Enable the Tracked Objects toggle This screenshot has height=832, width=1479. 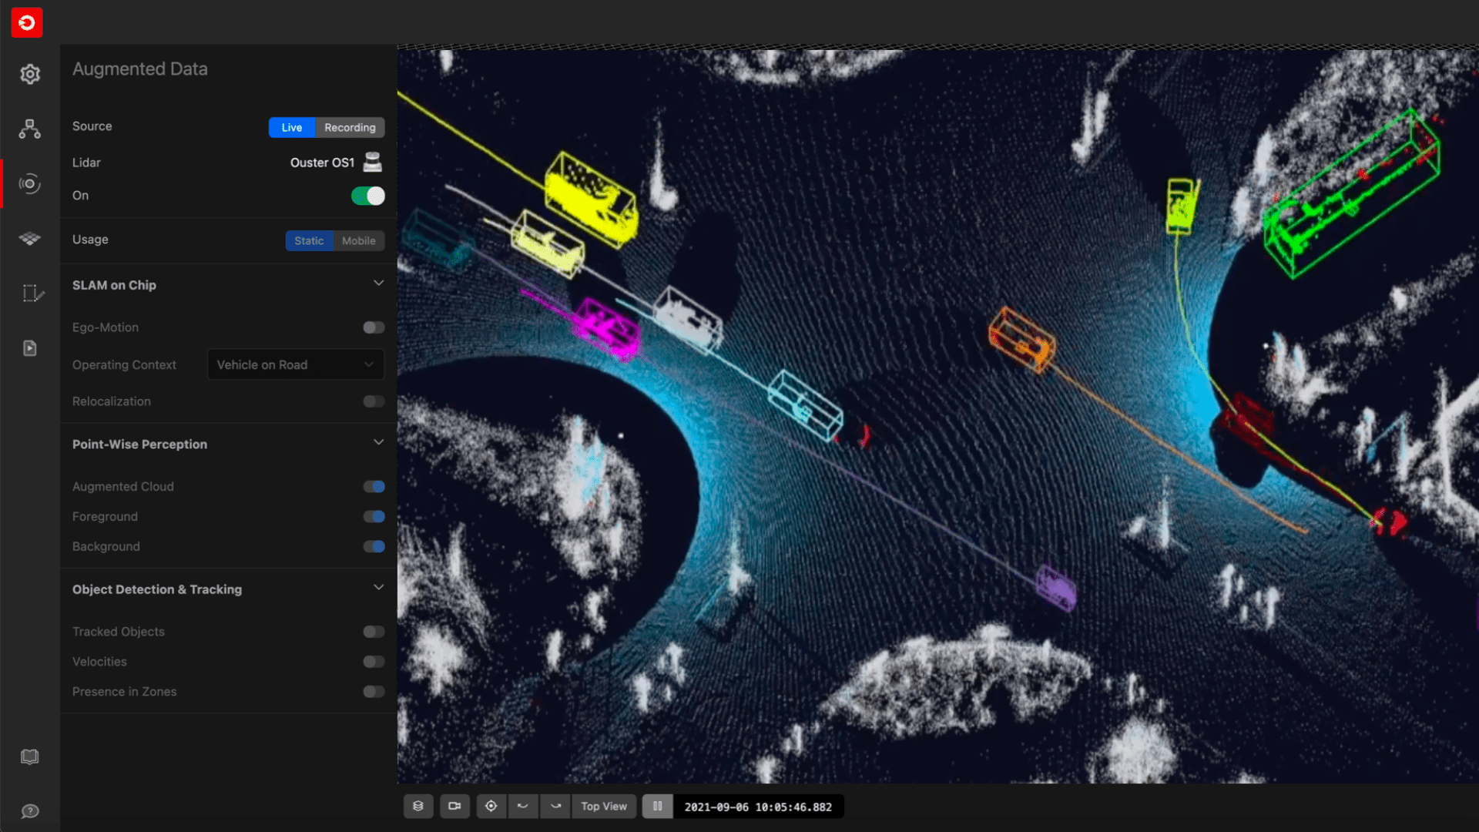pos(374,632)
